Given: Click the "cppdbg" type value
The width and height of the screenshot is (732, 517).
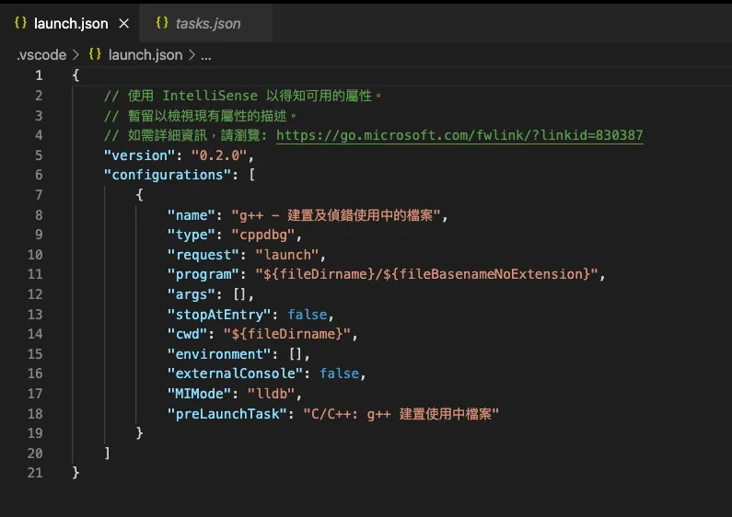Looking at the screenshot, I should point(265,235).
